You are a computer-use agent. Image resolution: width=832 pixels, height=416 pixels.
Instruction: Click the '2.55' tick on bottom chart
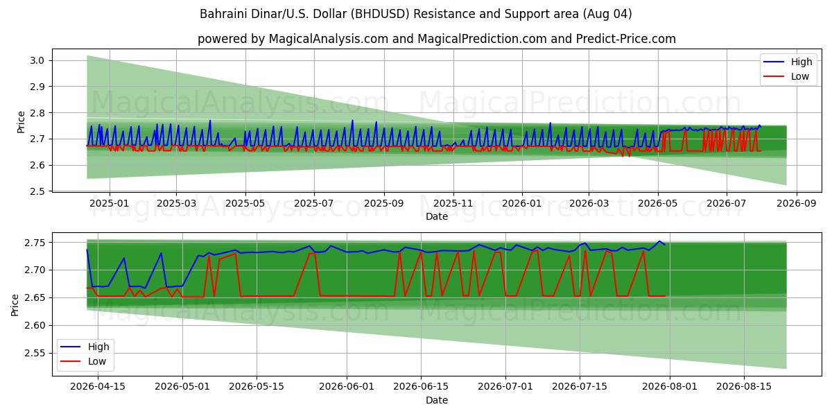click(x=37, y=354)
